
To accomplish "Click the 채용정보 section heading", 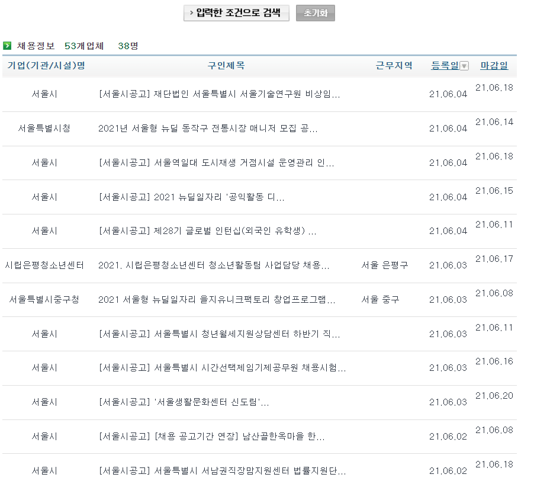I will pyautogui.click(x=36, y=46).
